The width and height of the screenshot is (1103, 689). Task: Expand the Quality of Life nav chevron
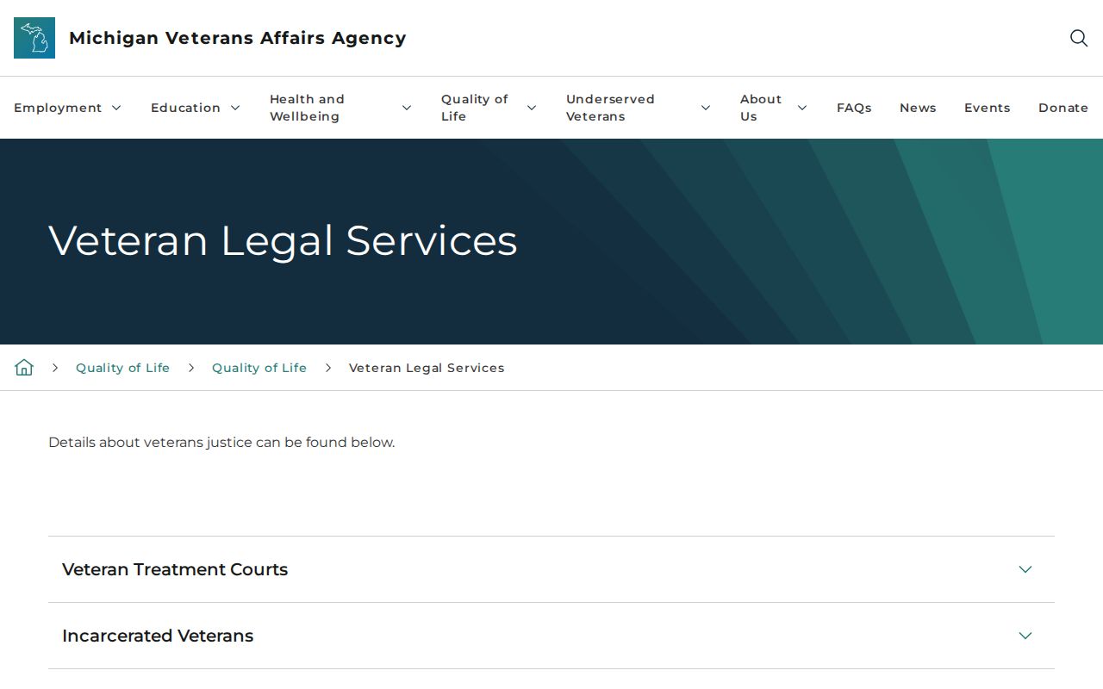(532, 108)
